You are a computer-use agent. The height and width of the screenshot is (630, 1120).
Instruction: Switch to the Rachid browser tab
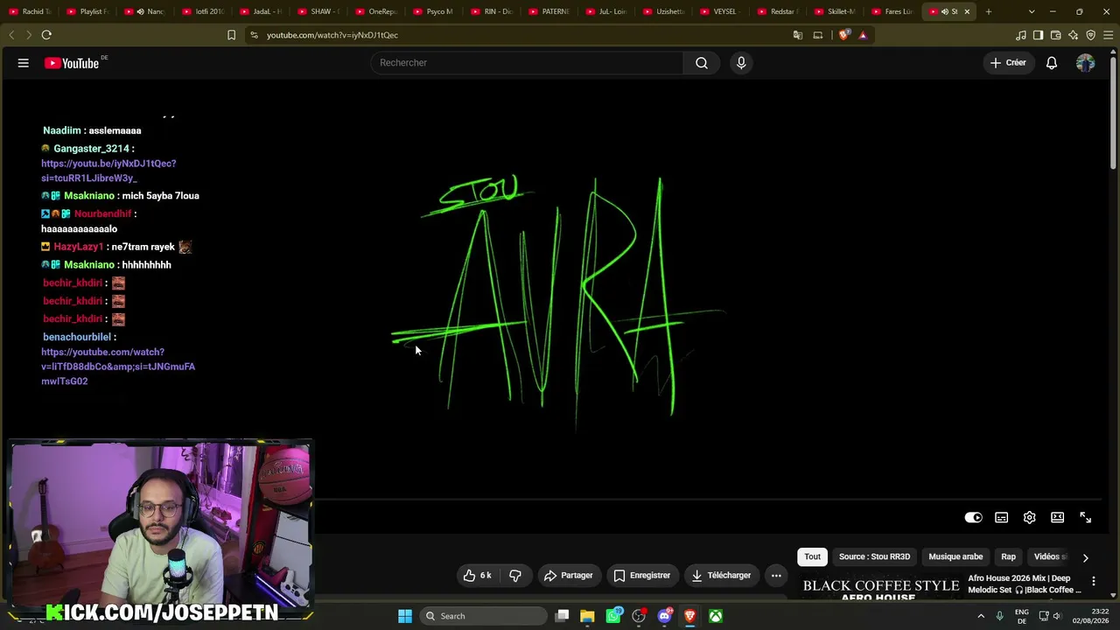(x=31, y=11)
